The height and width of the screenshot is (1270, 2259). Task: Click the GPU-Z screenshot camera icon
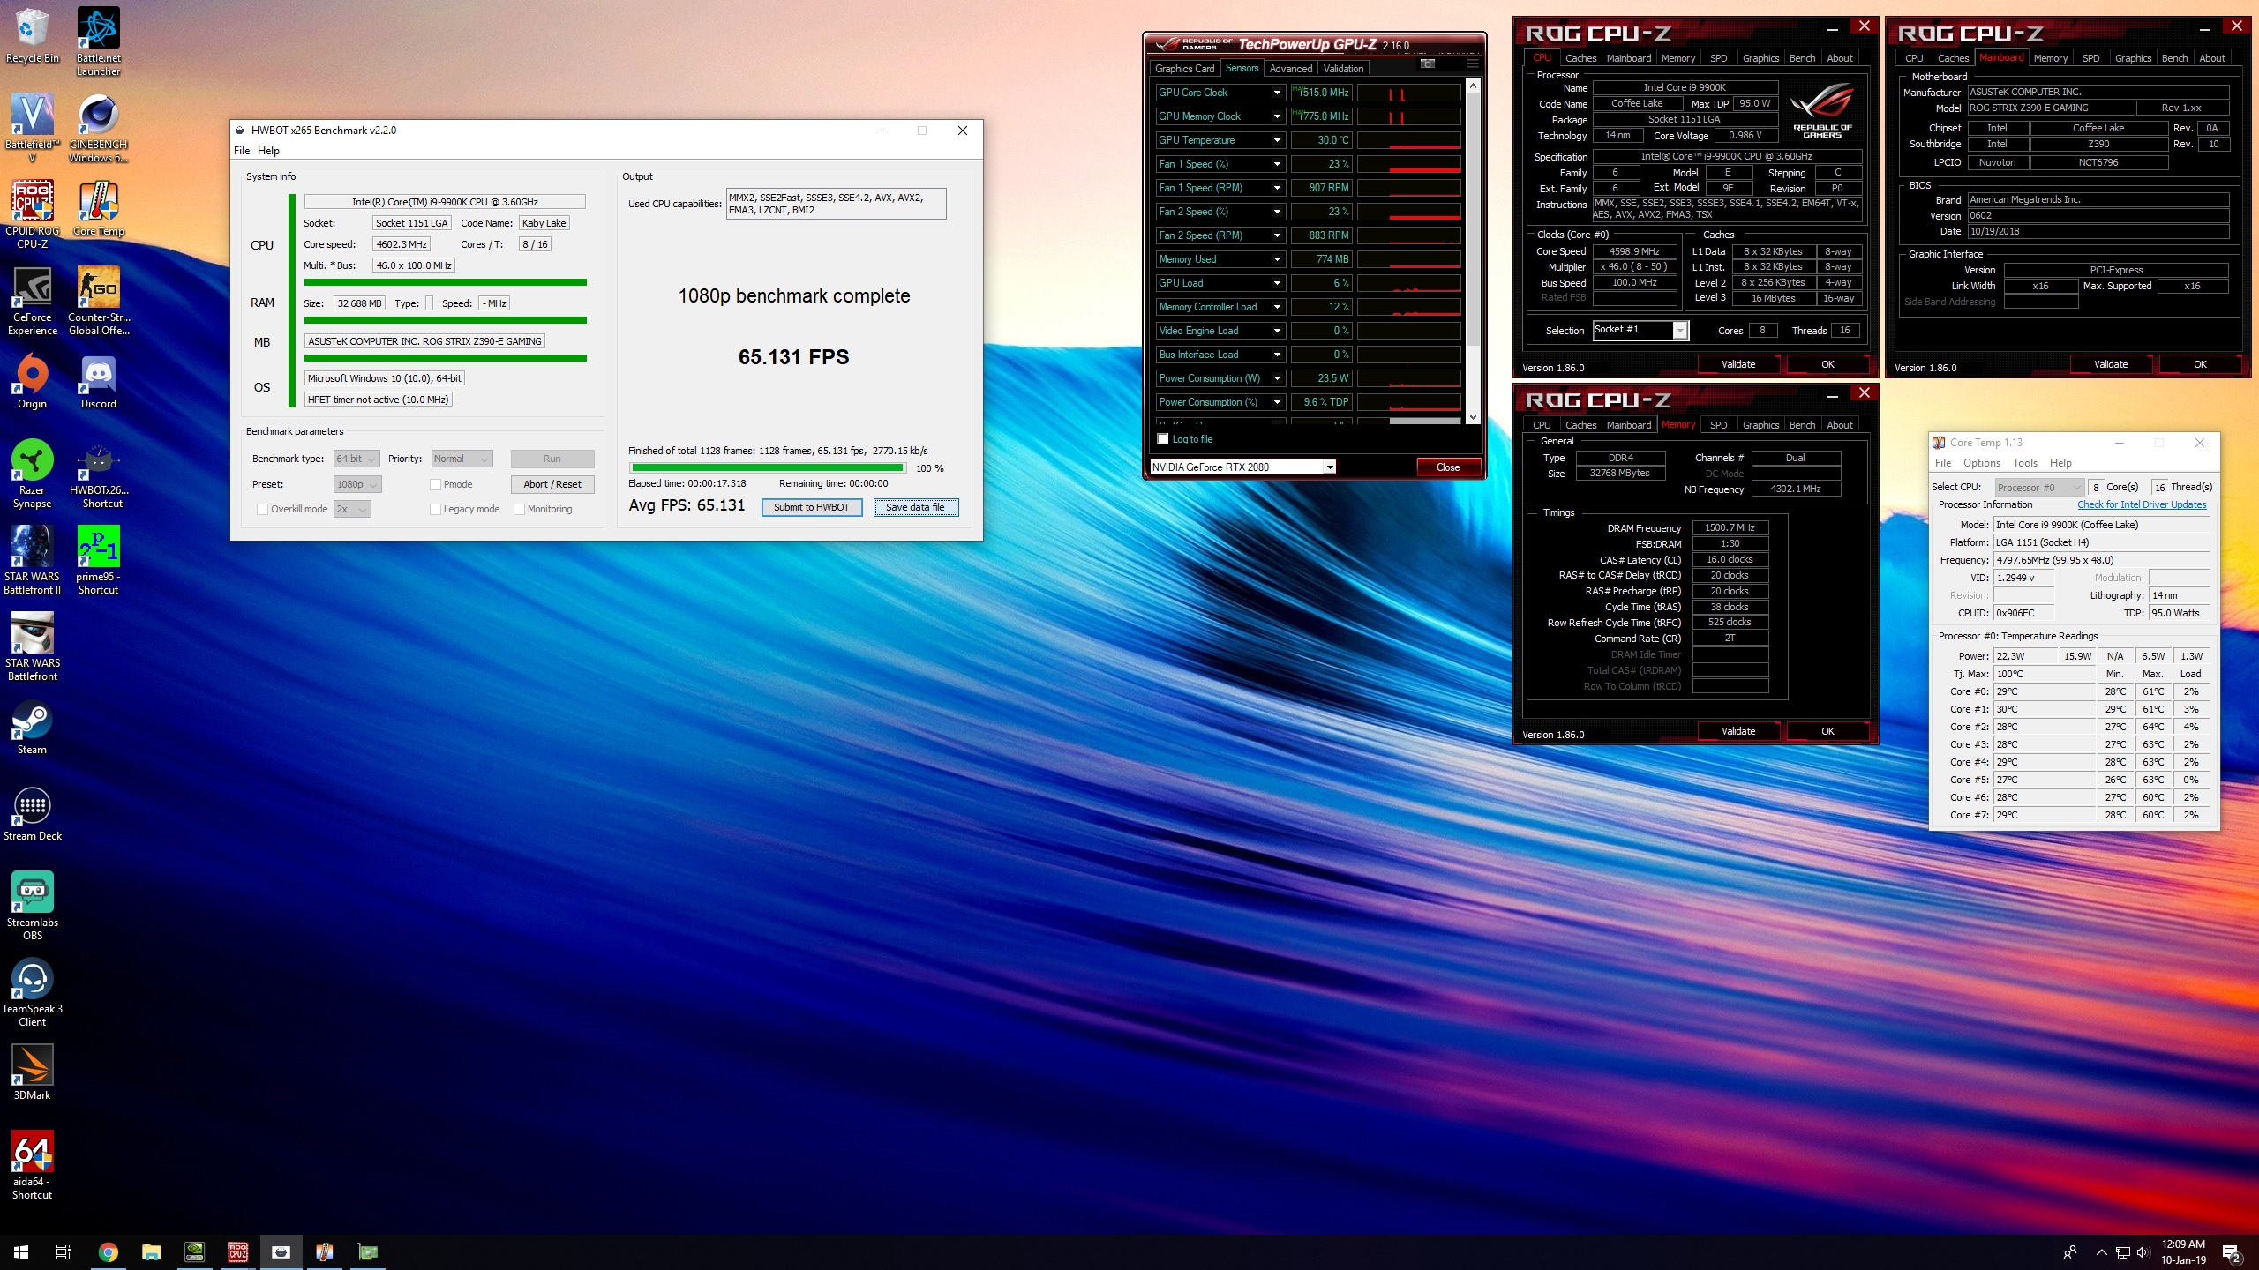1428,63
